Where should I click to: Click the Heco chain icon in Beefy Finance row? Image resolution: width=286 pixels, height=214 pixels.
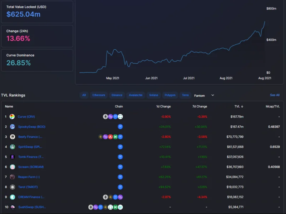[x=115, y=137]
